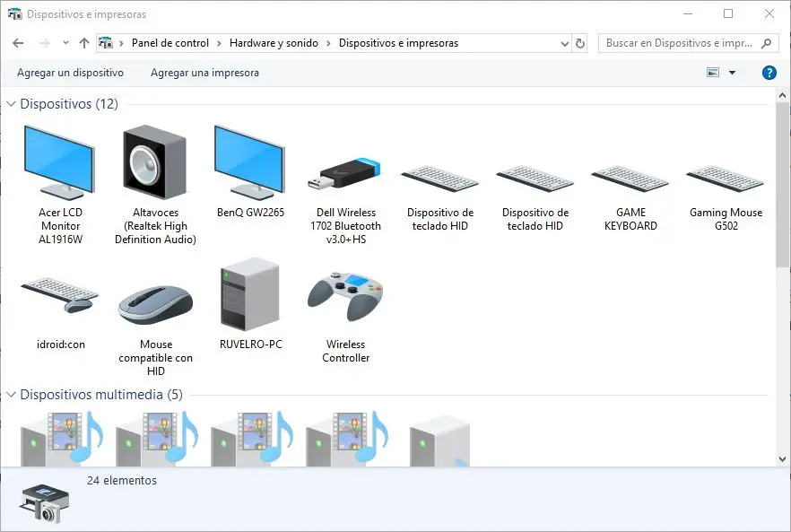
Task: Open the view options dropdown arrow
Action: pyautogui.click(x=732, y=73)
